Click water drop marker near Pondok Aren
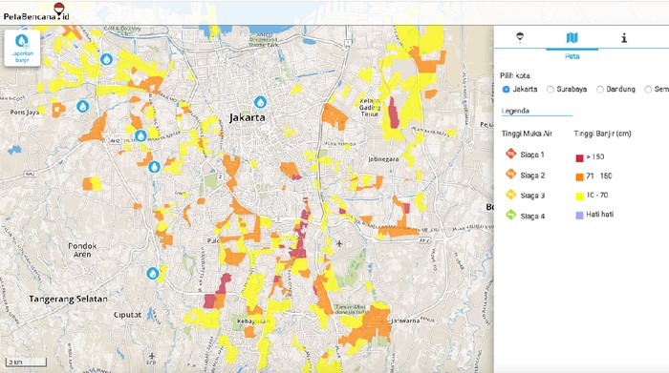This screenshot has height=373, width=669. [x=153, y=274]
